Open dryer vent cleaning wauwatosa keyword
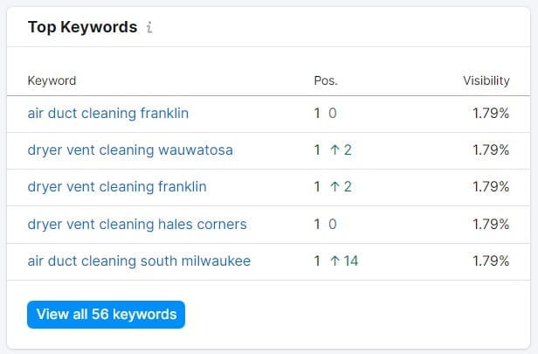The height and width of the screenshot is (354, 538). point(130,150)
